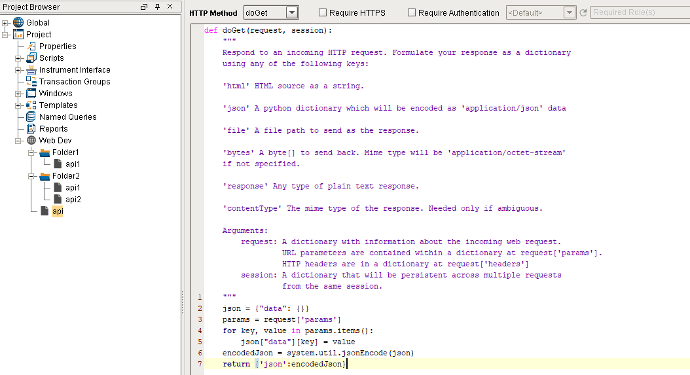The width and height of the screenshot is (690, 375).
Task: Expand the Global tree node
Action: point(5,23)
